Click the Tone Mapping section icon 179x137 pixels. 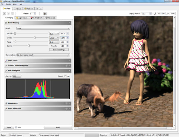[6, 23]
